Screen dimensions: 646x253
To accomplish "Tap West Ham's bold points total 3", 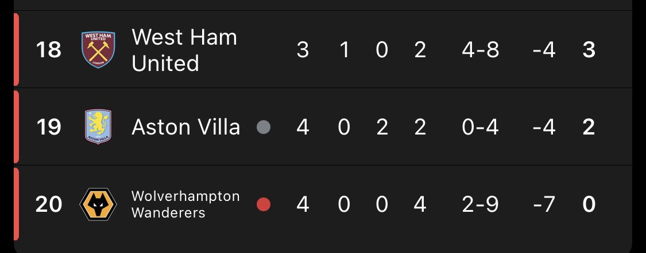I will point(589,50).
